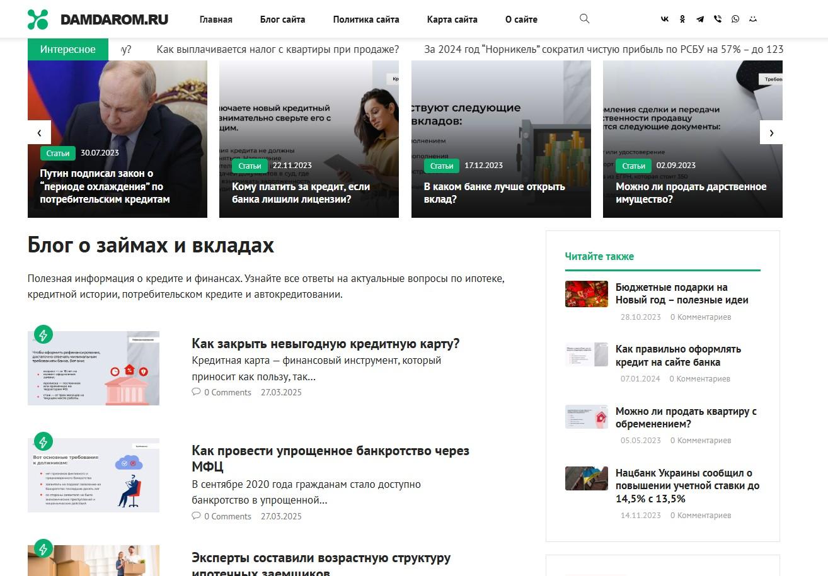
Task: Open the search magnifier icon
Action: pyautogui.click(x=584, y=19)
